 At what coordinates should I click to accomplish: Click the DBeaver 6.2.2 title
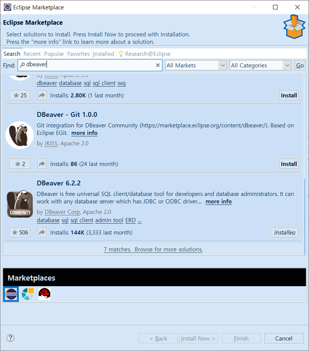[59, 183]
